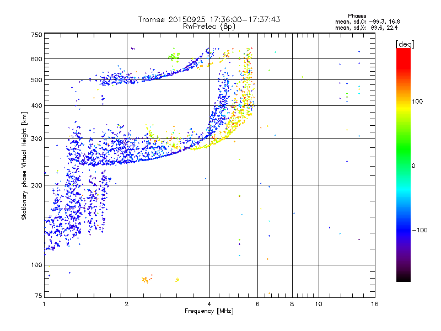
Task: Click the '8' x-axis tick label
Action: (292, 304)
